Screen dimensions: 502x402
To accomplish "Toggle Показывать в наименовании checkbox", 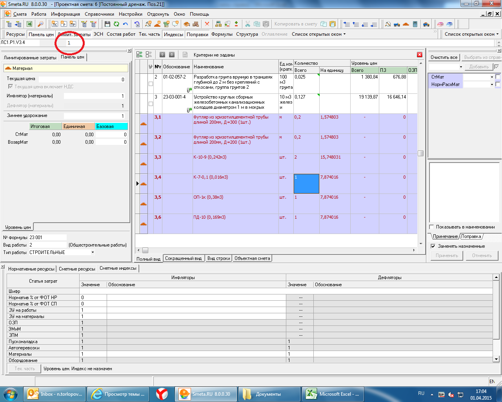I will [432, 227].
